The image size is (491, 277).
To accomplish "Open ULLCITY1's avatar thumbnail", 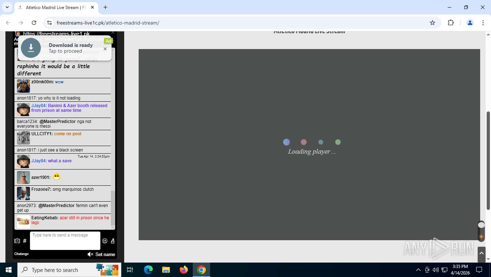I will click(x=23, y=138).
